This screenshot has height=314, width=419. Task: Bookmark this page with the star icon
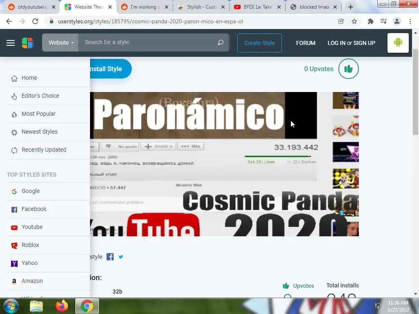[x=354, y=21]
